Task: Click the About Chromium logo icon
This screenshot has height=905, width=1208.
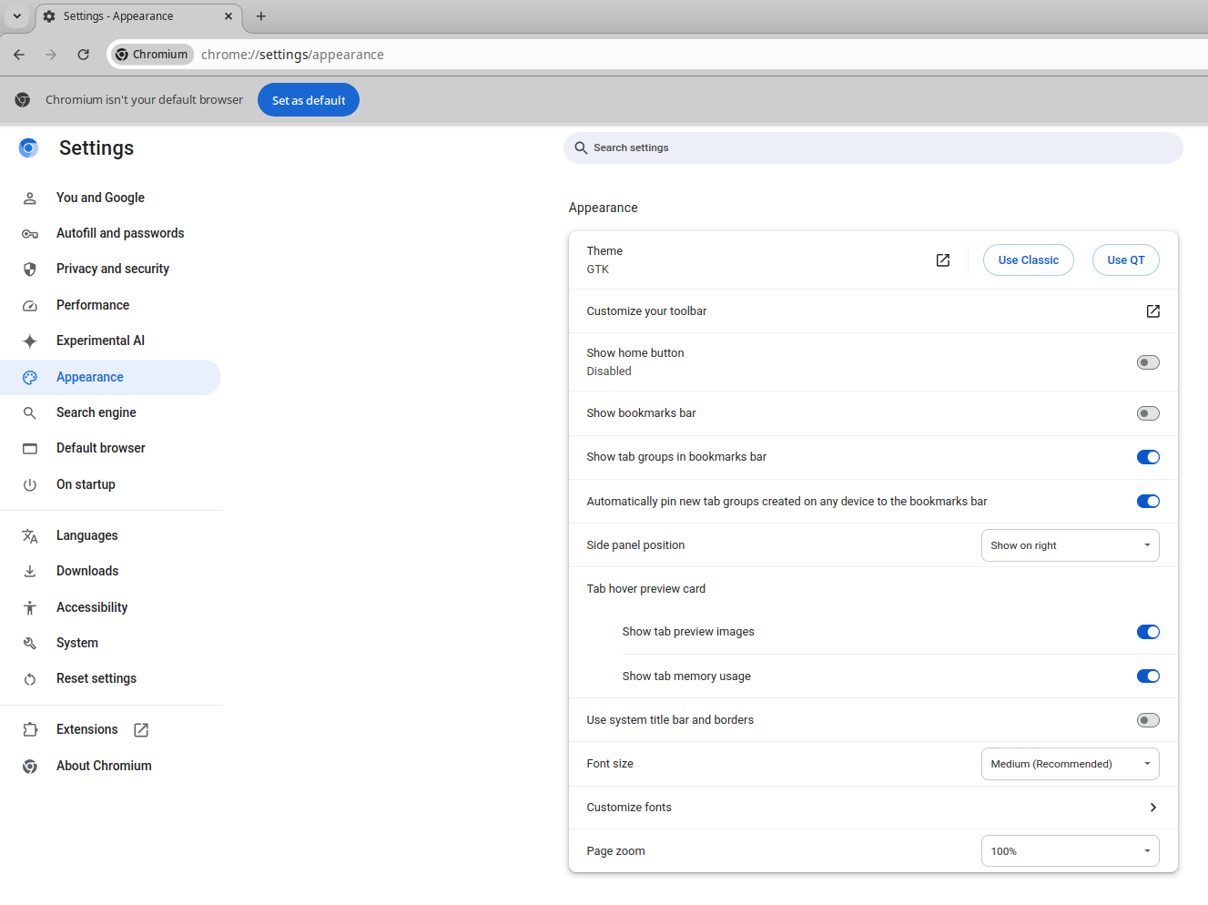Action: tap(30, 766)
